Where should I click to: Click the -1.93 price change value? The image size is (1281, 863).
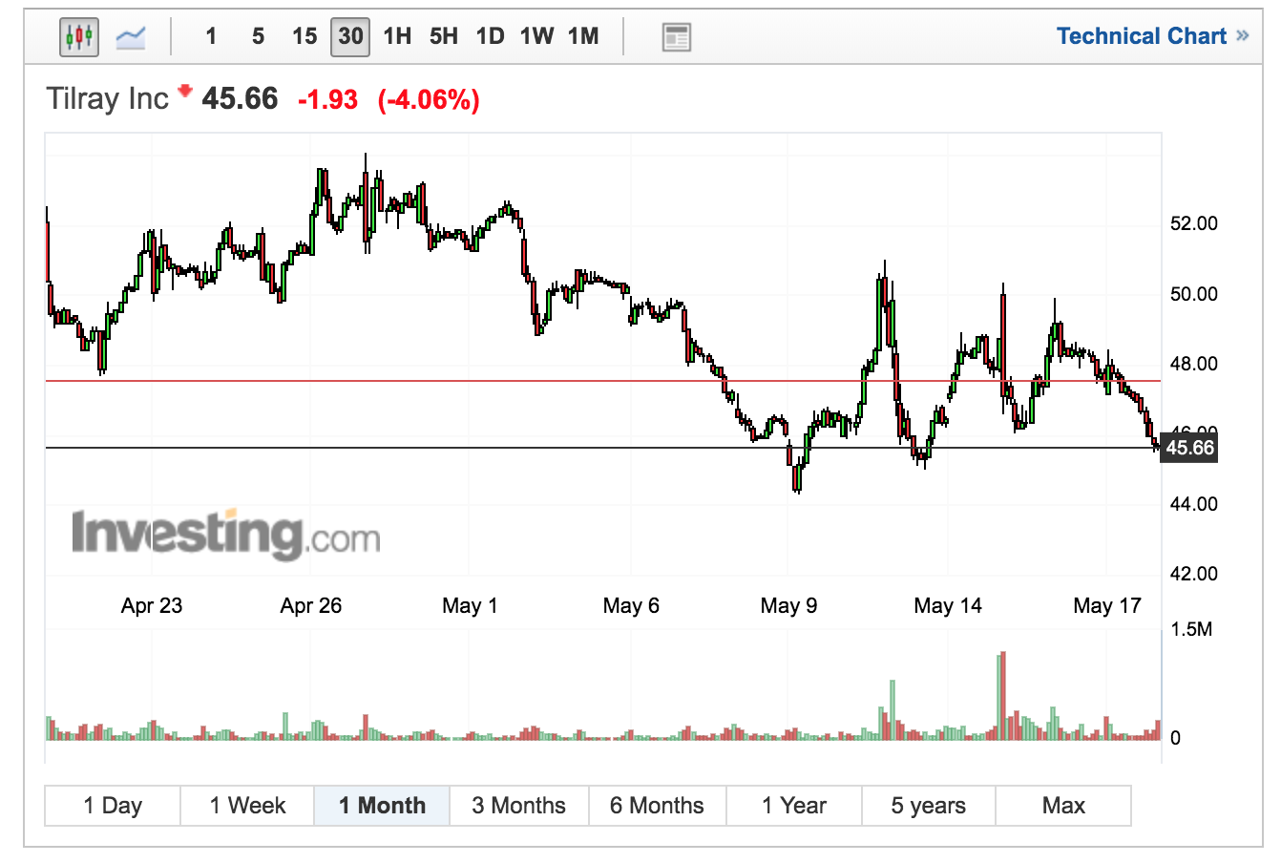(x=327, y=99)
